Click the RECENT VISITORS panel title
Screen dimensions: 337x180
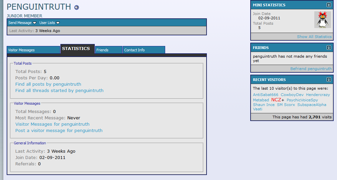pos(269,80)
